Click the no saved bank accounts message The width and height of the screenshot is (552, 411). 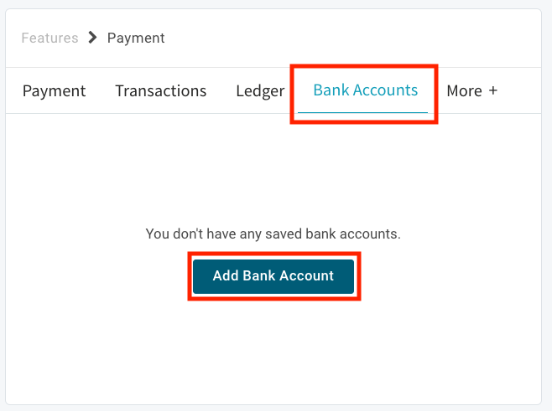tap(273, 234)
